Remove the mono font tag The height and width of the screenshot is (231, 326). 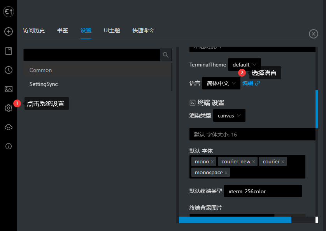tap(212, 162)
